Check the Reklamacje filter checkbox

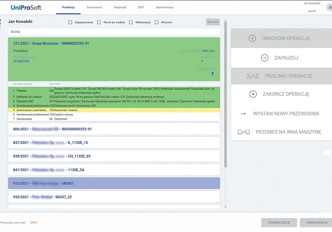point(131,22)
